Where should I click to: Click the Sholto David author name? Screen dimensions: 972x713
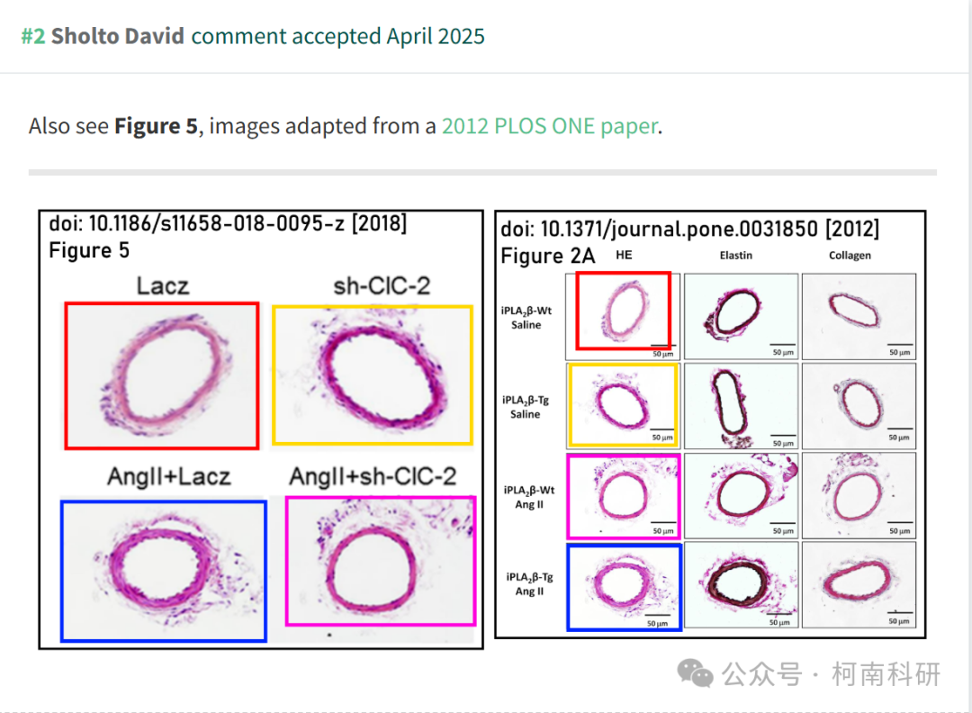tap(118, 36)
